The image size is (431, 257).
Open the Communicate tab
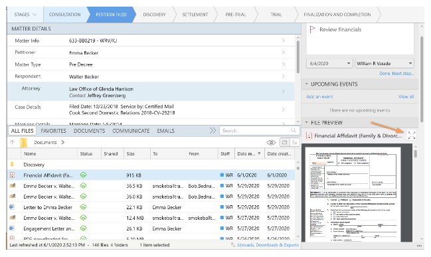pyautogui.click(x=131, y=131)
